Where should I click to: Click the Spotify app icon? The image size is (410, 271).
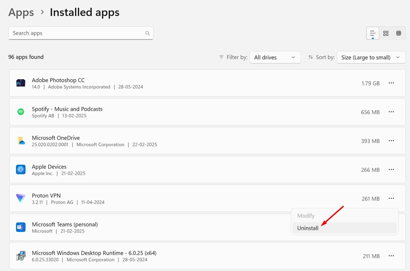pyautogui.click(x=20, y=112)
